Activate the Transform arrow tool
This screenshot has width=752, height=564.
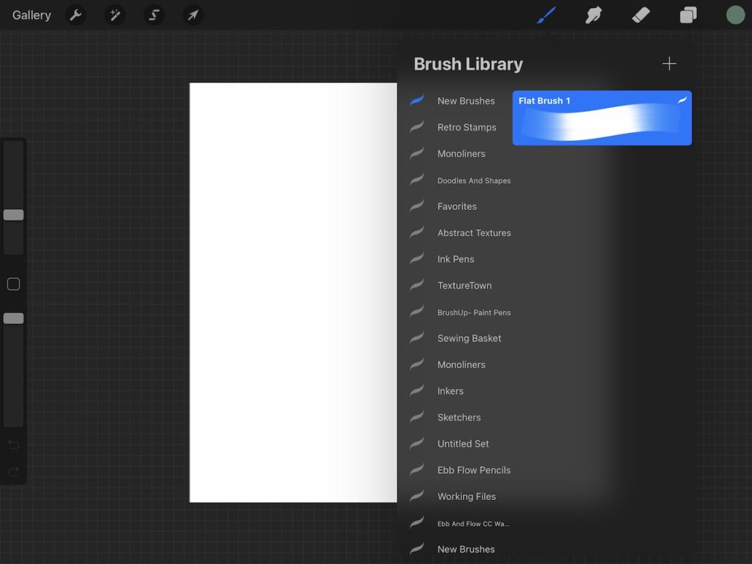coord(193,15)
